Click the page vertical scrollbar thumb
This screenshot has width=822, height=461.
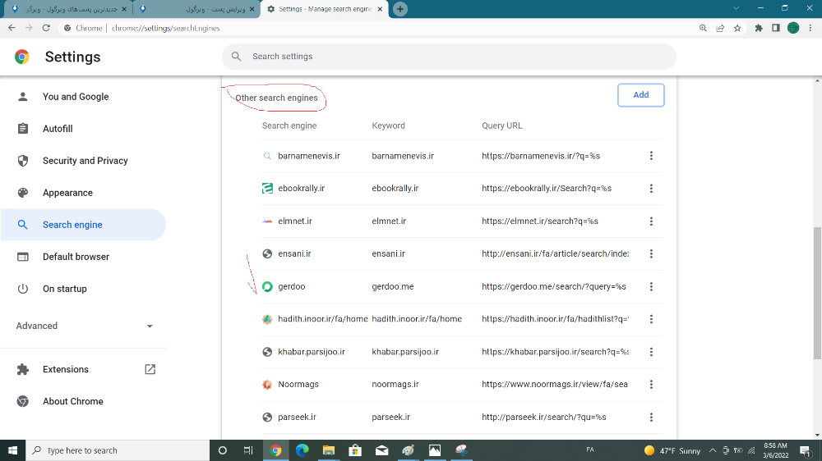pos(817,293)
